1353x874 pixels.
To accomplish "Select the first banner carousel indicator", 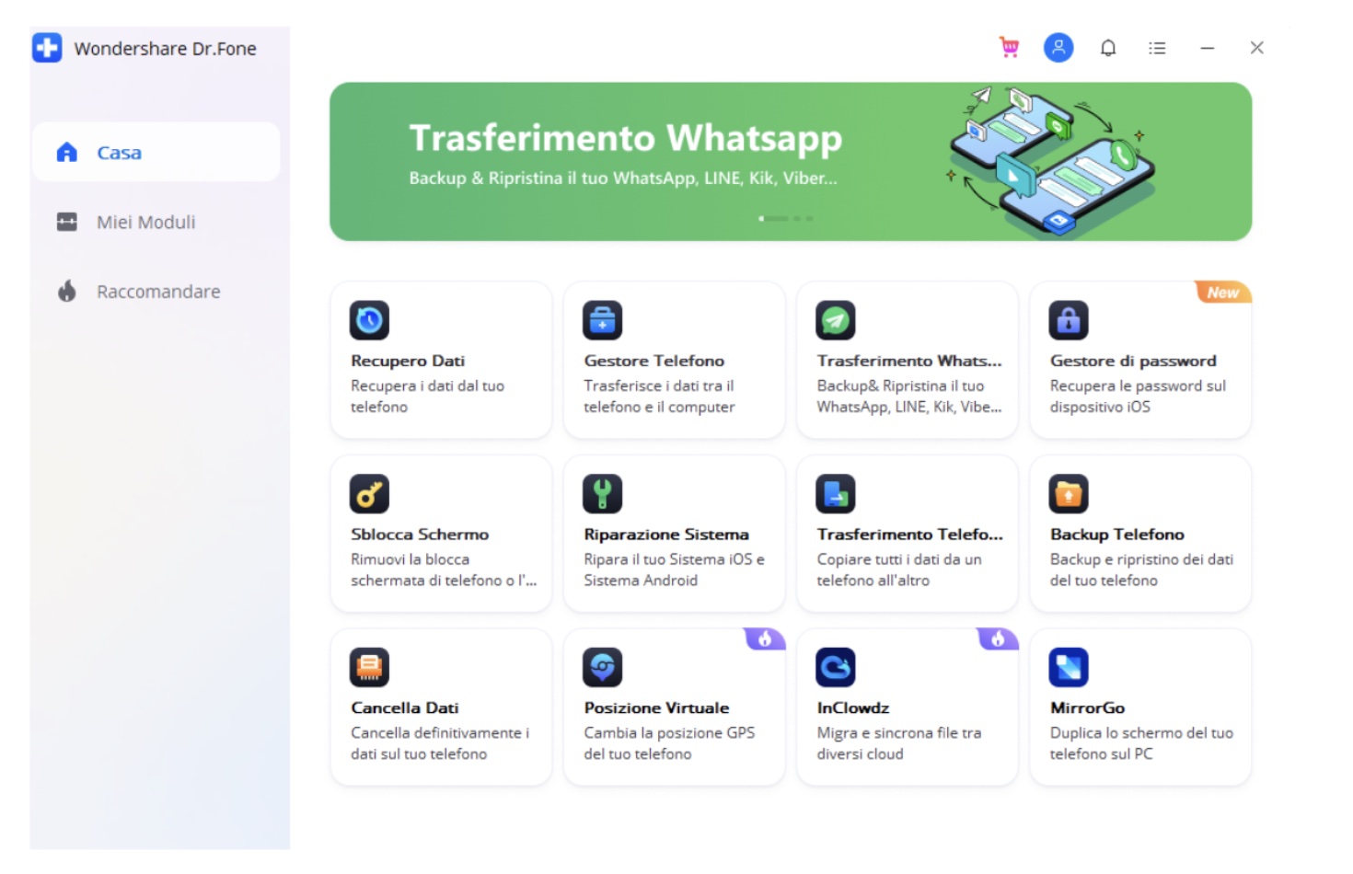I will point(773,219).
